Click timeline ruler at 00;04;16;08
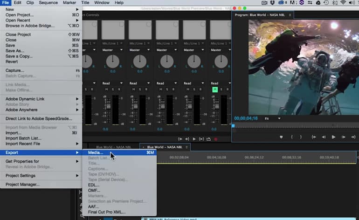Viewport: 359px width, 220px height. (216, 158)
